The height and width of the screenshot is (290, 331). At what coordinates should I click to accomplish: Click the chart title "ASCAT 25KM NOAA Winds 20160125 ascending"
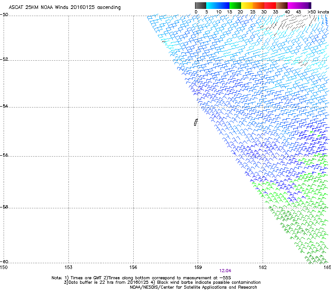pos(64,8)
